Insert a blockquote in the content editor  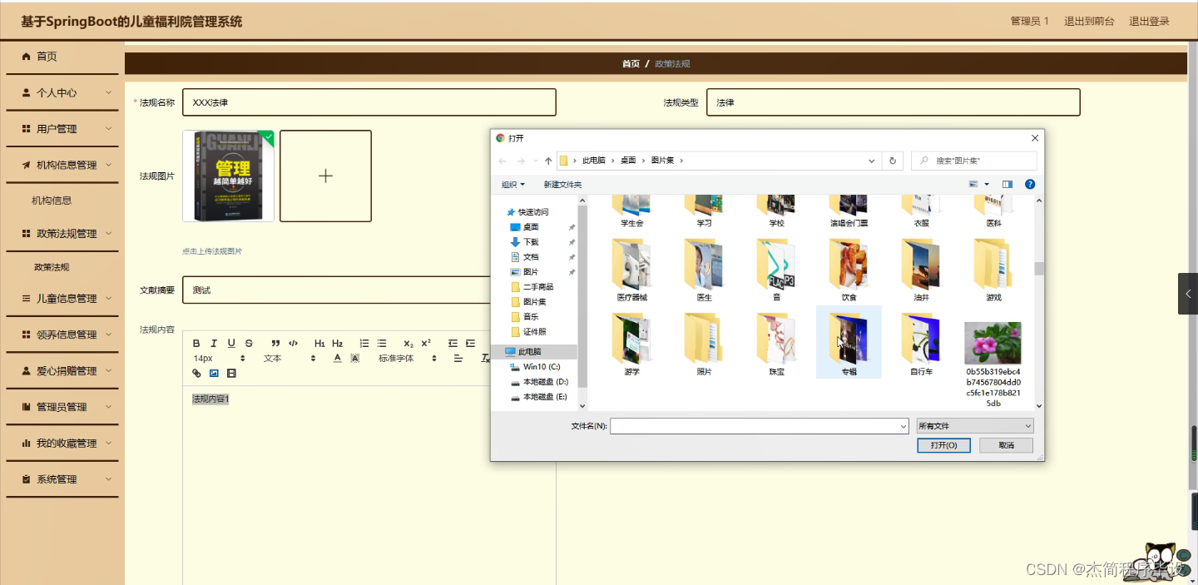coord(276,343)
